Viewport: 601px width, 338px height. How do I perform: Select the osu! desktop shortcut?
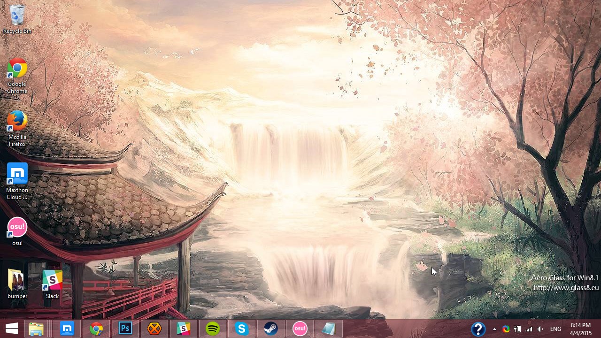tap(17, 232)
